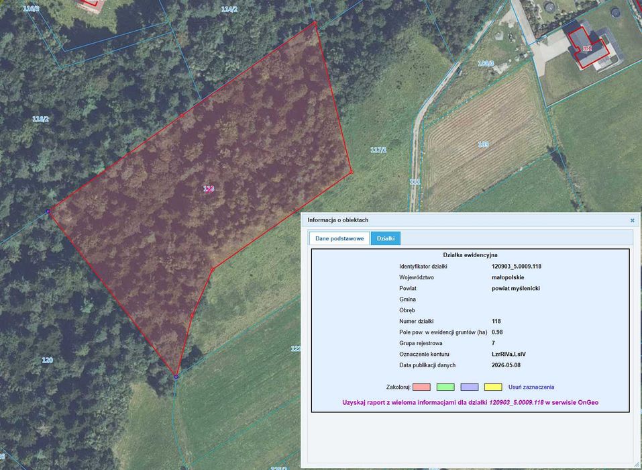Select parcel label 117/1 on map
Image resolution: width=642 pixels, height=470 pixels.
[378, 150]
